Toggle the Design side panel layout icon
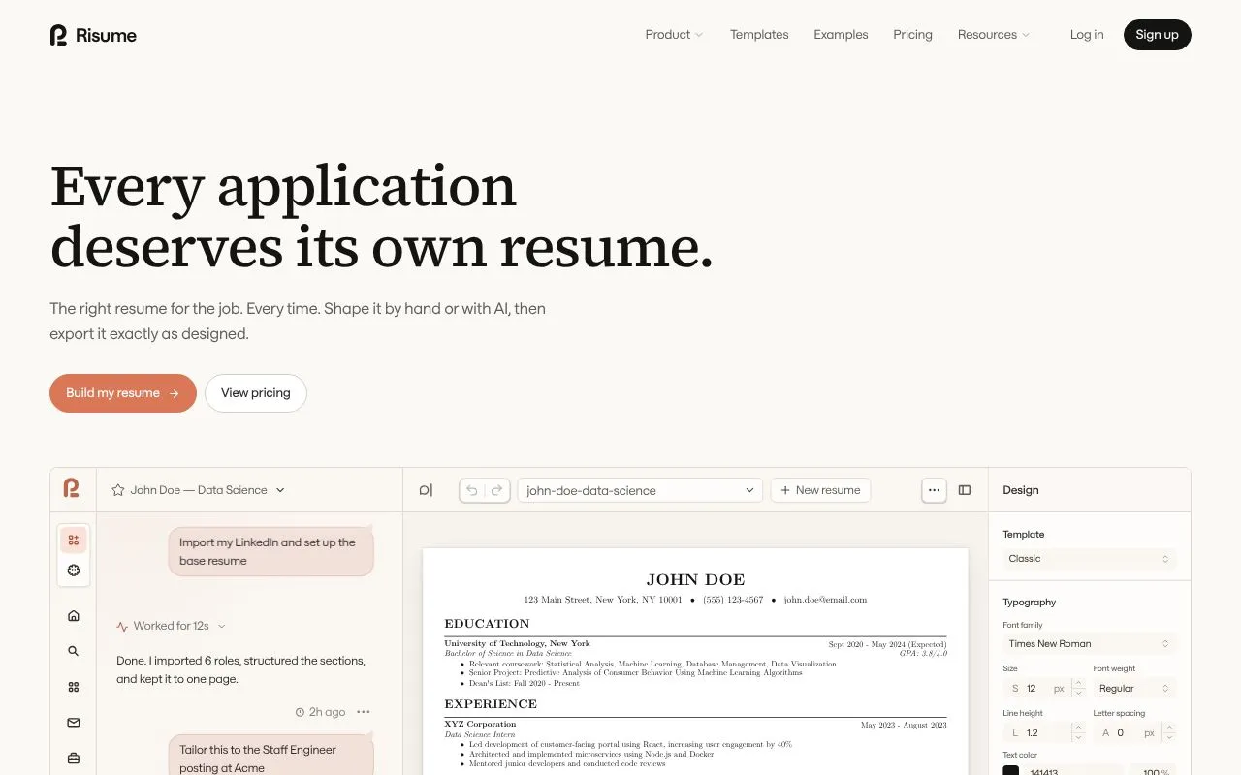Screen dimensions: 1241x775 [965, 490]
